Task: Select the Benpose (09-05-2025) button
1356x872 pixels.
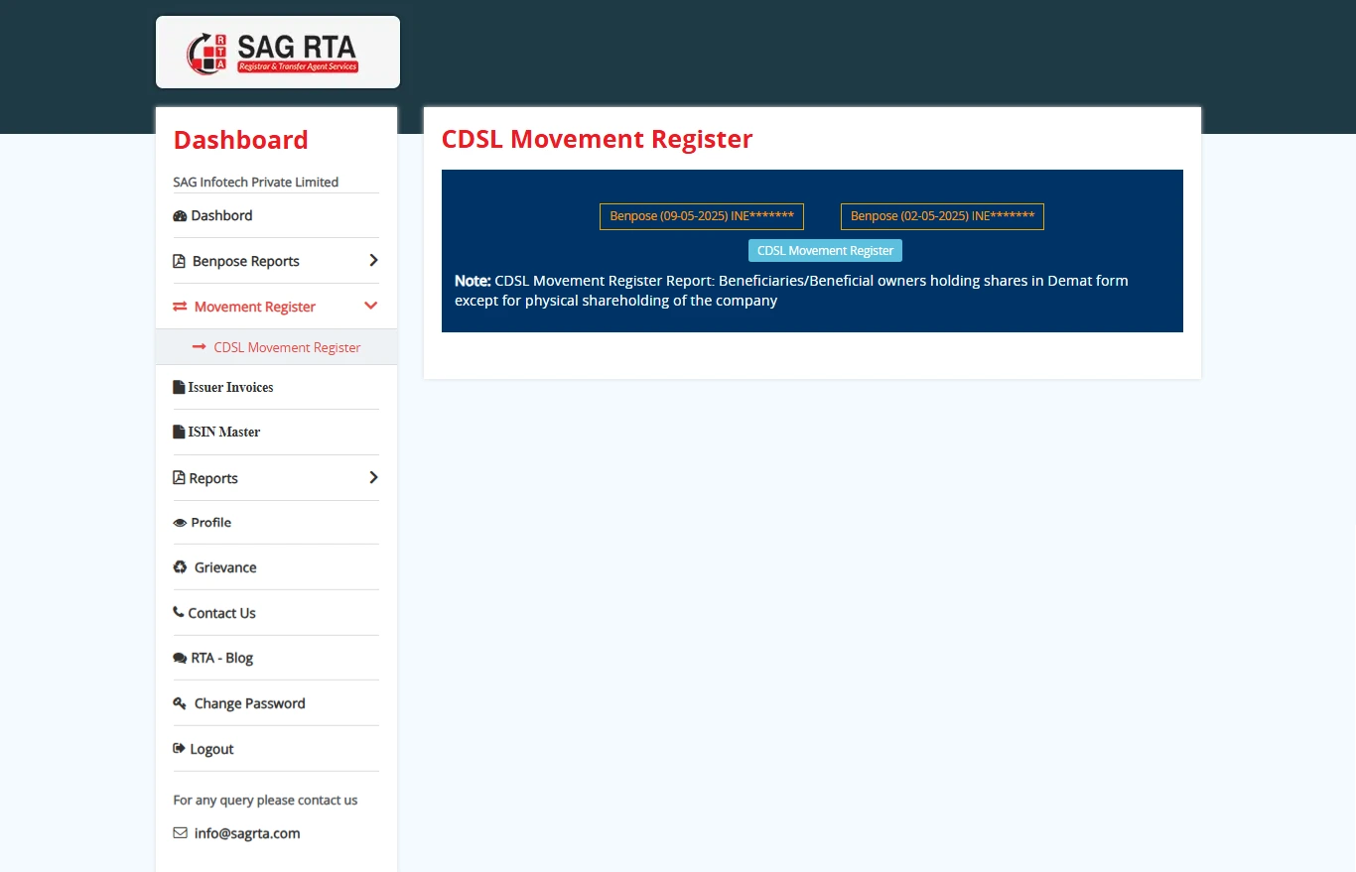Action: coord(701,216)
